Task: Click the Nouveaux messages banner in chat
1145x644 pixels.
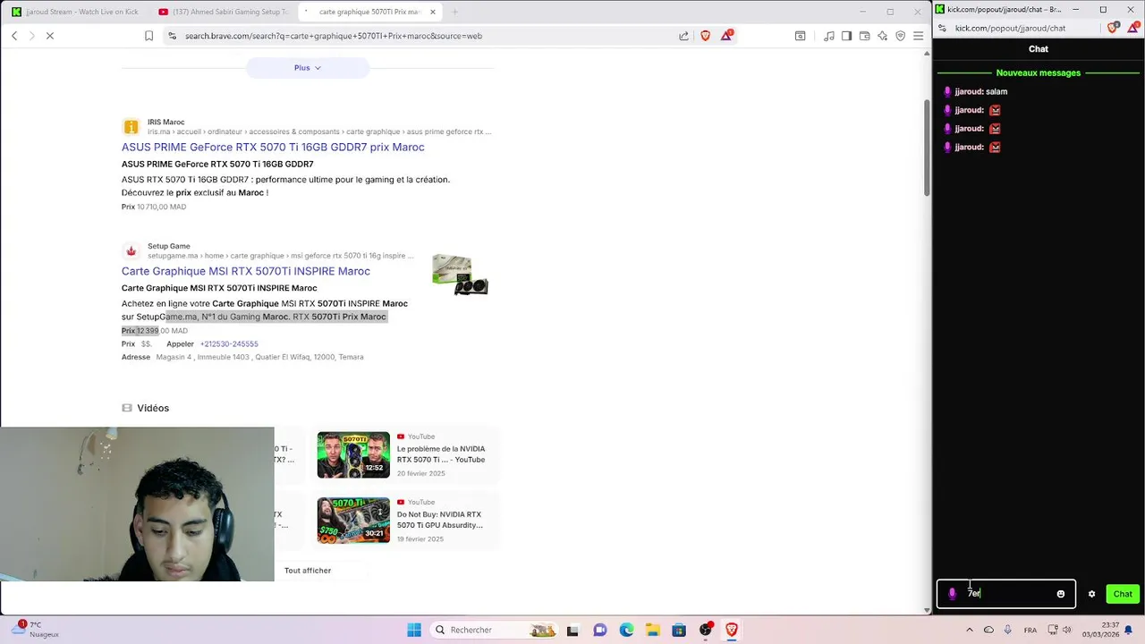Action: coord(1039,72)
